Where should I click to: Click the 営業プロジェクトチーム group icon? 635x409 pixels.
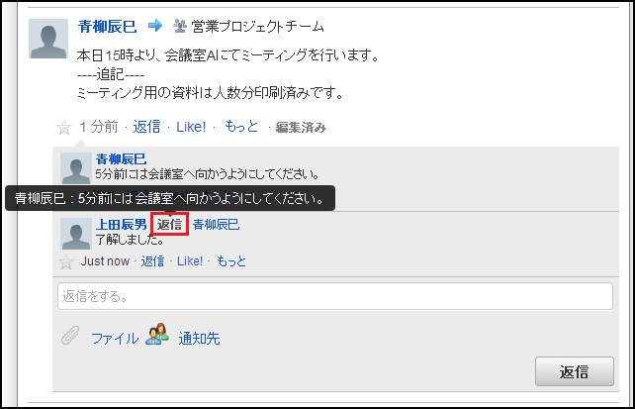tap(179, 26)
